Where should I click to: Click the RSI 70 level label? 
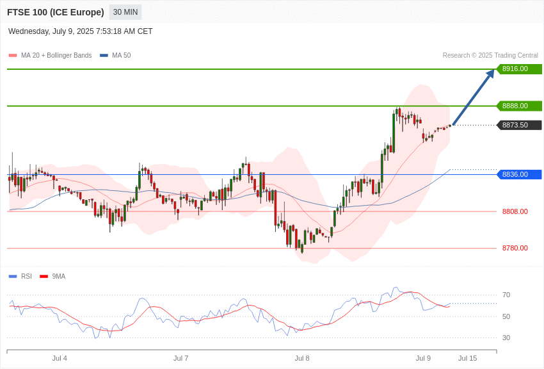506,295
